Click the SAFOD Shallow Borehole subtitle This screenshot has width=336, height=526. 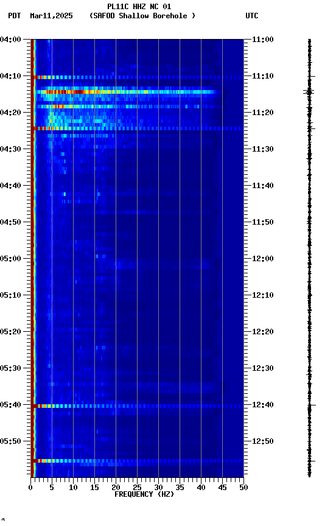pyautogui.click(x=142, y=16)
